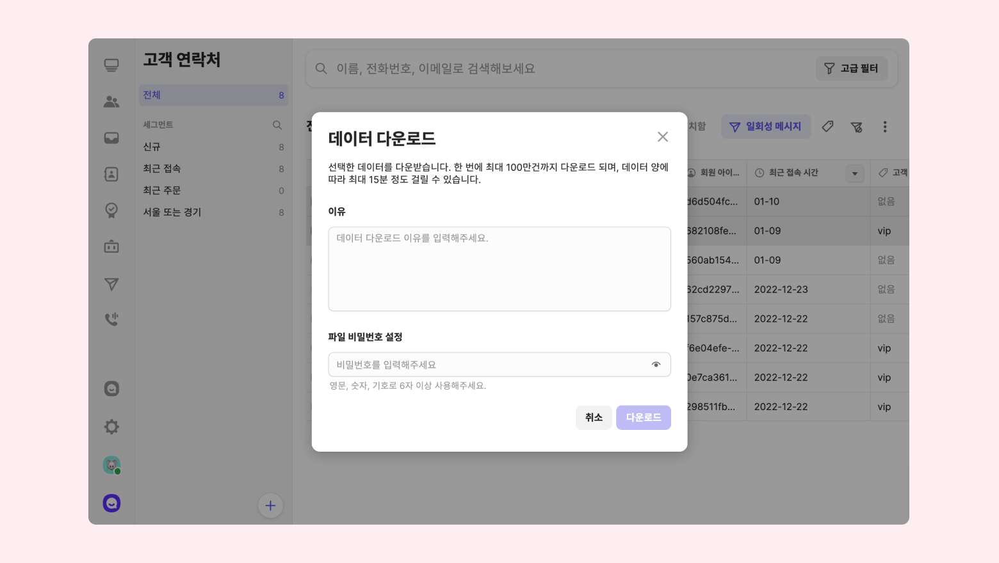Open the phone call icon in sidebar
This screenshot has height=563, width=999.
(x=111, y=319)
